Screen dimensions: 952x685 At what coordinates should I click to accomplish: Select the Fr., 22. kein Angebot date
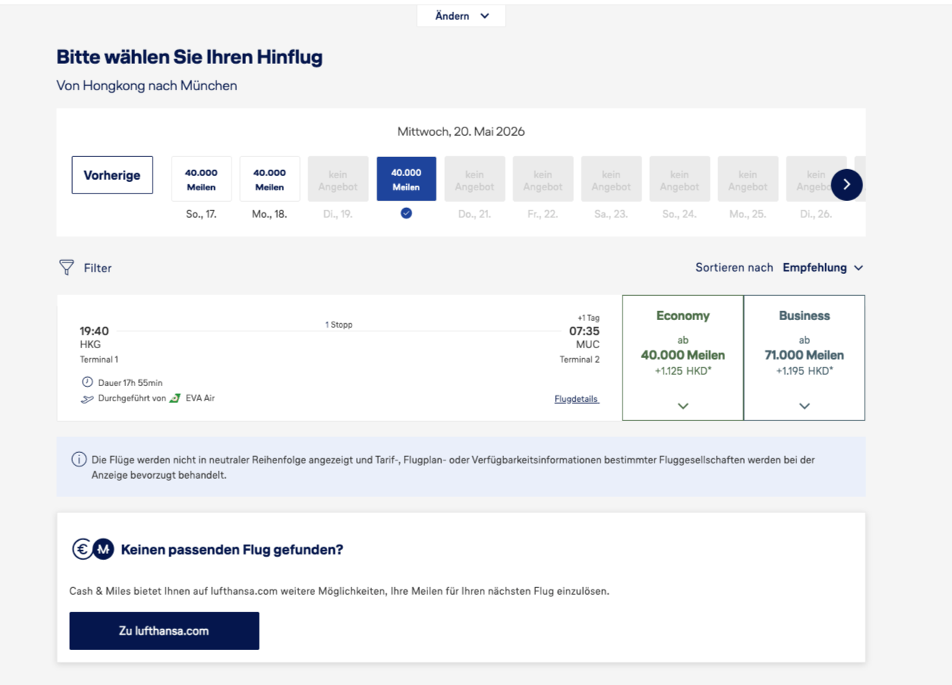[x=543, y=179]
